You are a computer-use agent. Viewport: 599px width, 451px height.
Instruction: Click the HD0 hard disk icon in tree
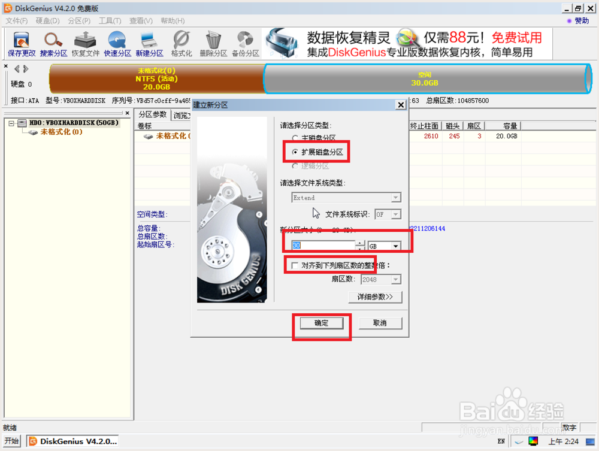click(23, 123)
